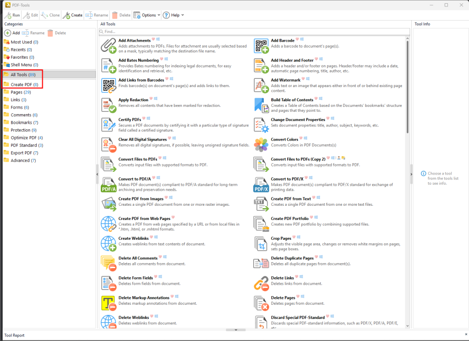The height and width of the screenshot is (341, 469).
Task: Select Create PDF from Web Pages icon
Action: [x=108, y=224]
